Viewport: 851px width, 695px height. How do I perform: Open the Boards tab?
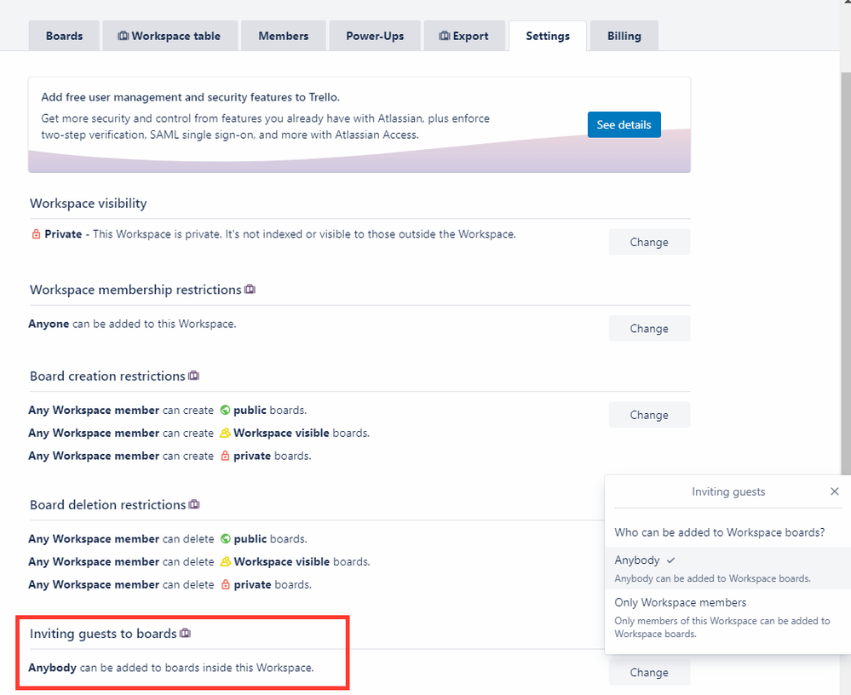tap(64, 36)
